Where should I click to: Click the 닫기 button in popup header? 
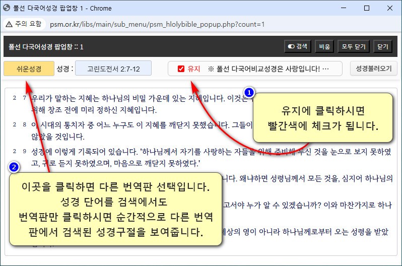click(383, 46)
